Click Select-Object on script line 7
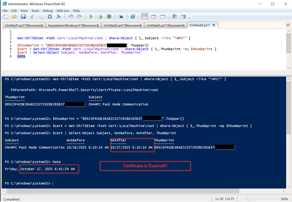The height and width of the screenshot is (202, 292). (46, 53)
